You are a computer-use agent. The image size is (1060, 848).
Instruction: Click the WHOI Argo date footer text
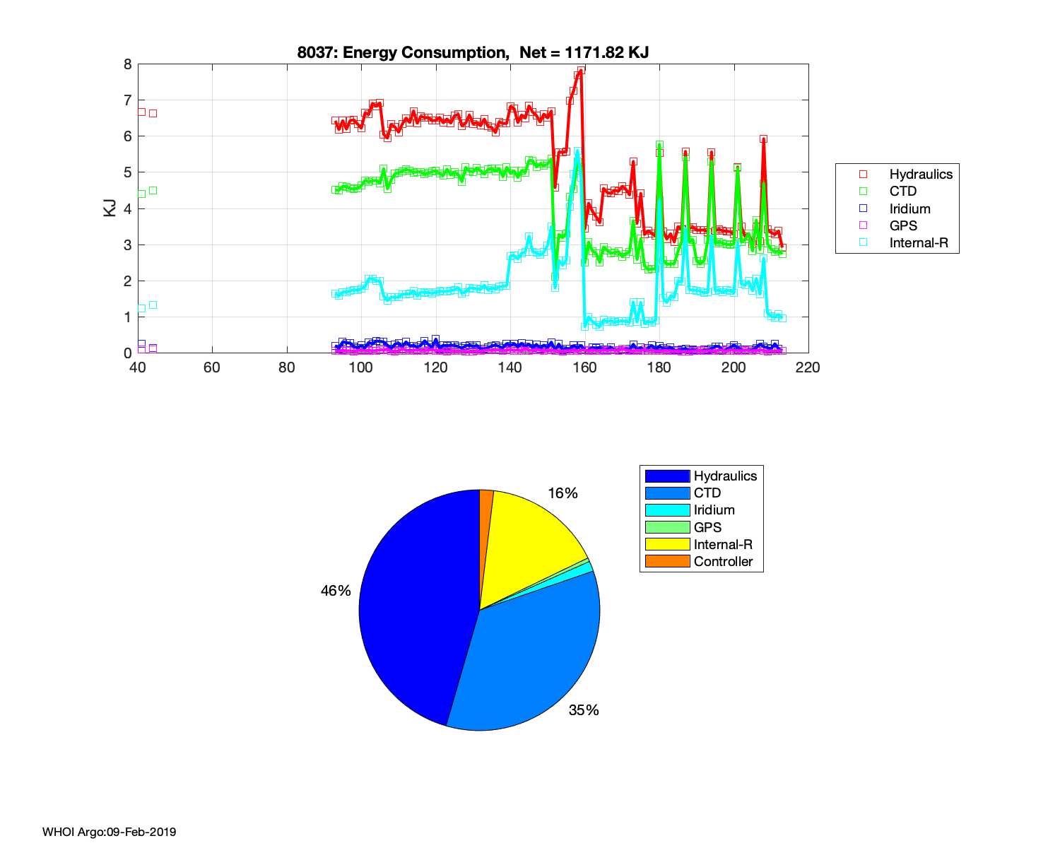(x=109, y=832)
